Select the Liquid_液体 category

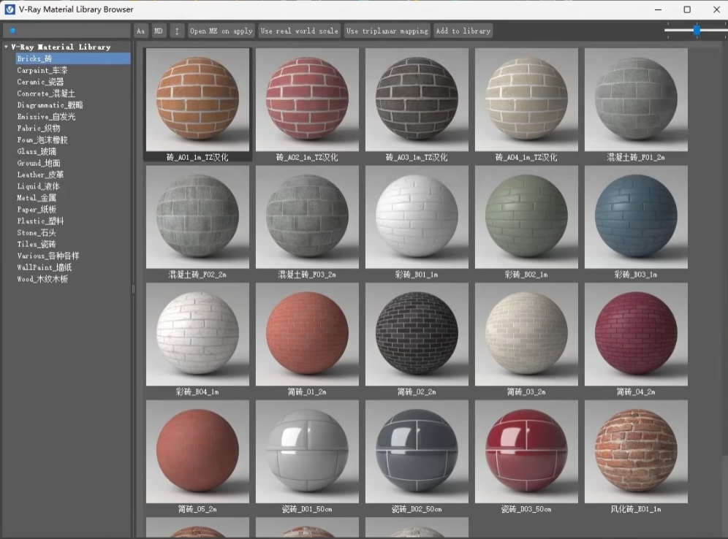(x=39, y=186)
